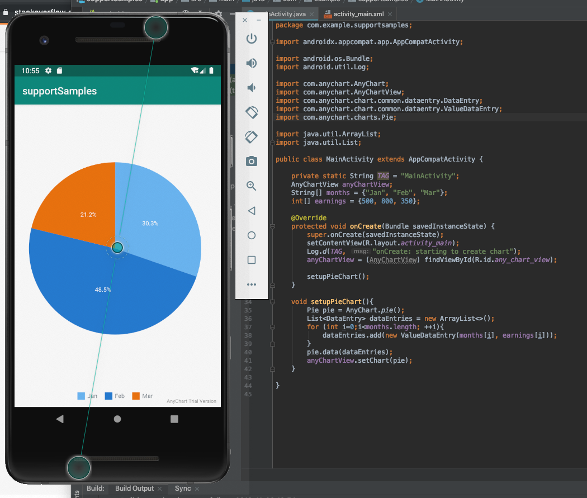The height and width of the screenshot is (498, 587).
Task: Click the earnings array values line
Action: click(355, 201)
